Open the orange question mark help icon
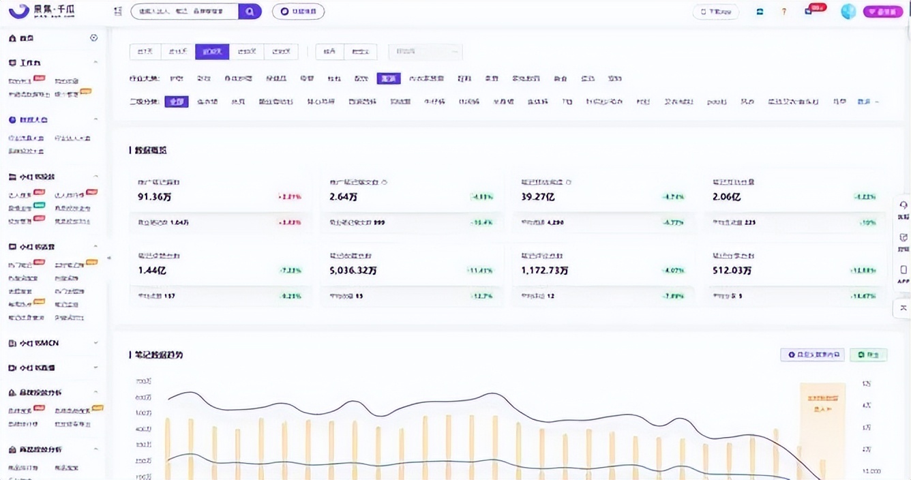 (784, 12)
